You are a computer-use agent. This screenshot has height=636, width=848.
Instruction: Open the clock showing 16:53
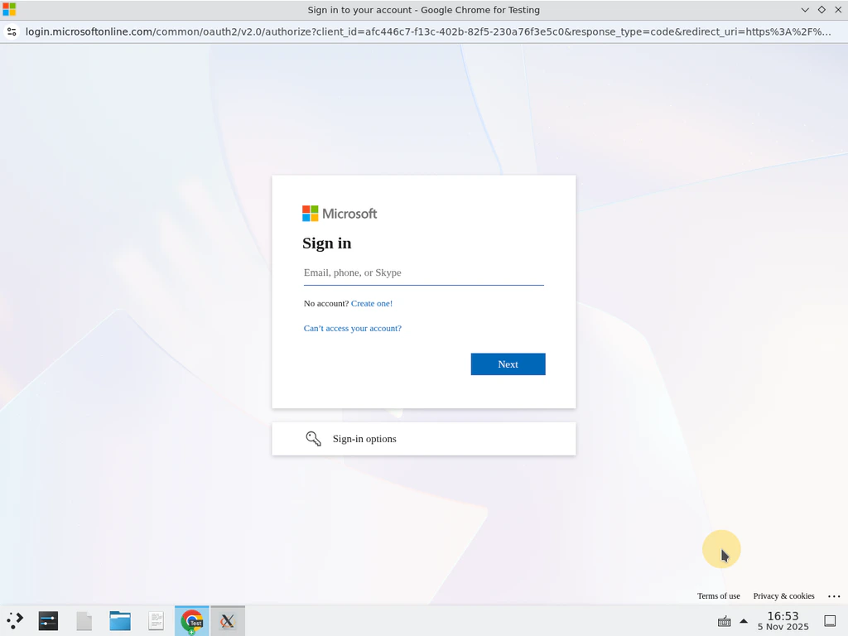tap(783, 621)
